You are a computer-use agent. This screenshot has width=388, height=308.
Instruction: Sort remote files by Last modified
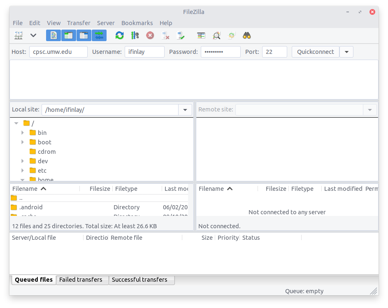pyautogui.click(x=342, y=189)
